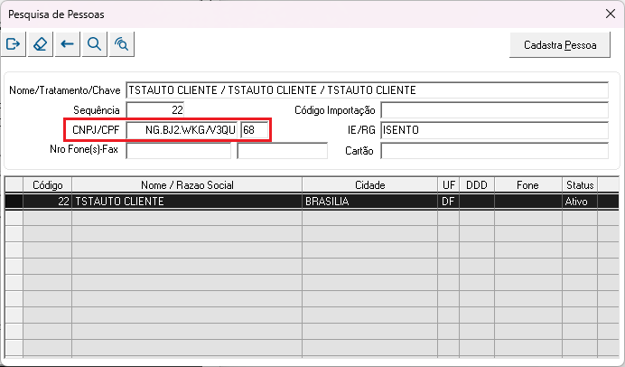Click the Nome / Razao Social column header
Viewport: 625px width, 367px height.
(187, 185)
